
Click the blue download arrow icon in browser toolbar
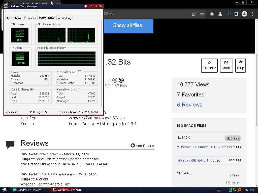pyautogui.click(x=229, y=14)
